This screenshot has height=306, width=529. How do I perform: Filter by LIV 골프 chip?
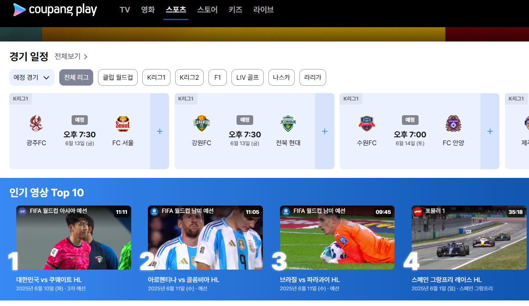pos(248,77)
